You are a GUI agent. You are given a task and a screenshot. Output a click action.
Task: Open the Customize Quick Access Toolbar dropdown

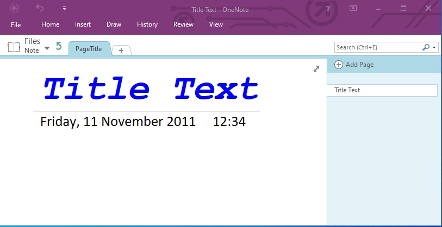64,8
